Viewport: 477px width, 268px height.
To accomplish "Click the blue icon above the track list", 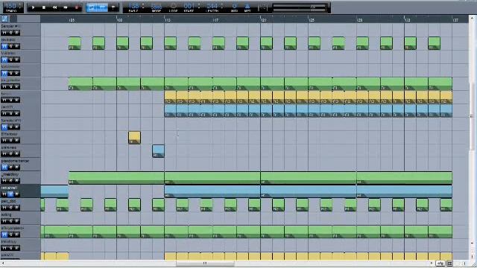I will 4,19.
